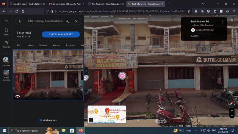This screenshot has width=238, height=134.
Task: Open the extensions puzzle icon
Action: pos(215,11)
